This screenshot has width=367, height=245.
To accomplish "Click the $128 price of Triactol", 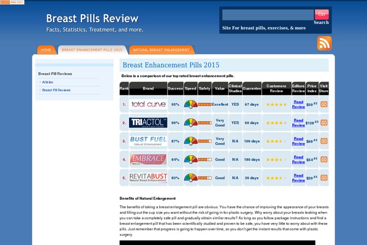I will (312, 123).
